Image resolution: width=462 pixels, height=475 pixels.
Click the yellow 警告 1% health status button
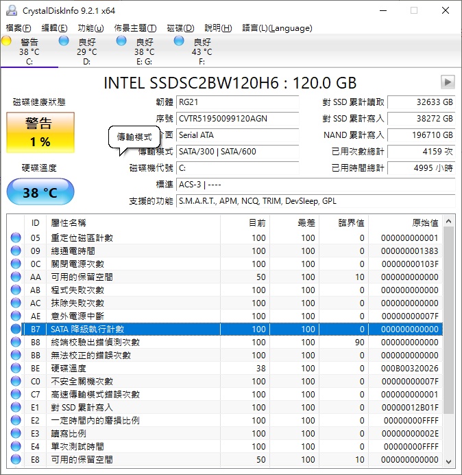coord(40,132)
